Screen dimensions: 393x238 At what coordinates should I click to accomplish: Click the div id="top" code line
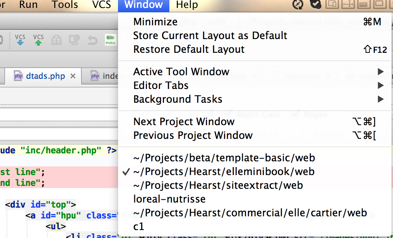pos(41,205)
